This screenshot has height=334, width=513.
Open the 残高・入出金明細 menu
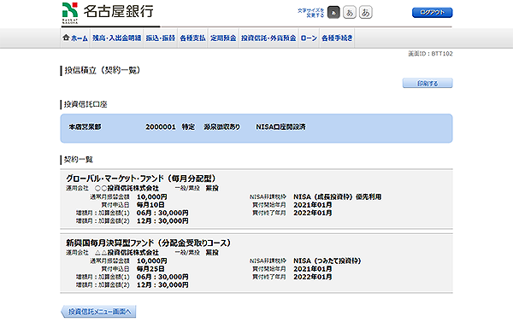117,38
